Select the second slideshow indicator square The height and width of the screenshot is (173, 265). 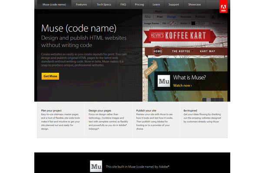click(x=209, y=100)
